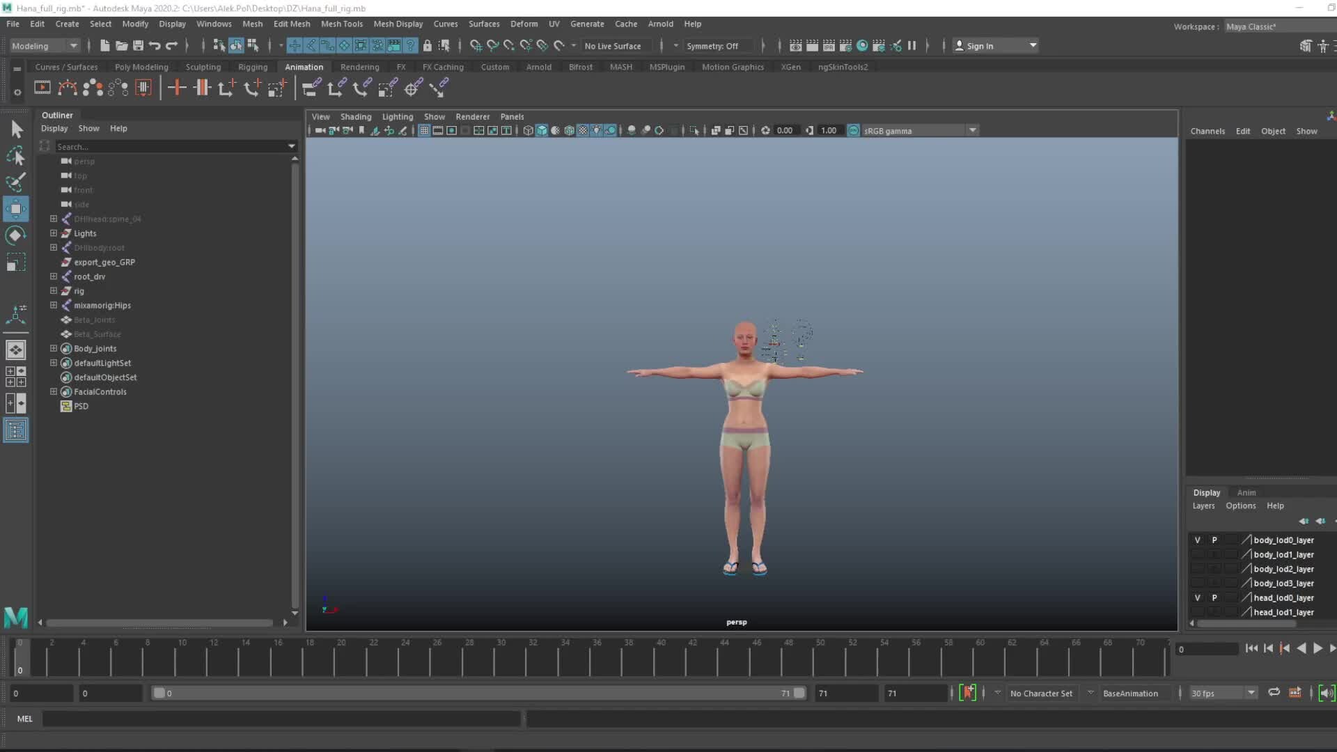Toggle the V checkbox on head_lod0_layer
This screenshot has height=752, width=1337.
point(1198,597)
